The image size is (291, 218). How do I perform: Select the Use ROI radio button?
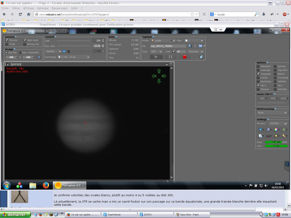(x=6, y=53)
